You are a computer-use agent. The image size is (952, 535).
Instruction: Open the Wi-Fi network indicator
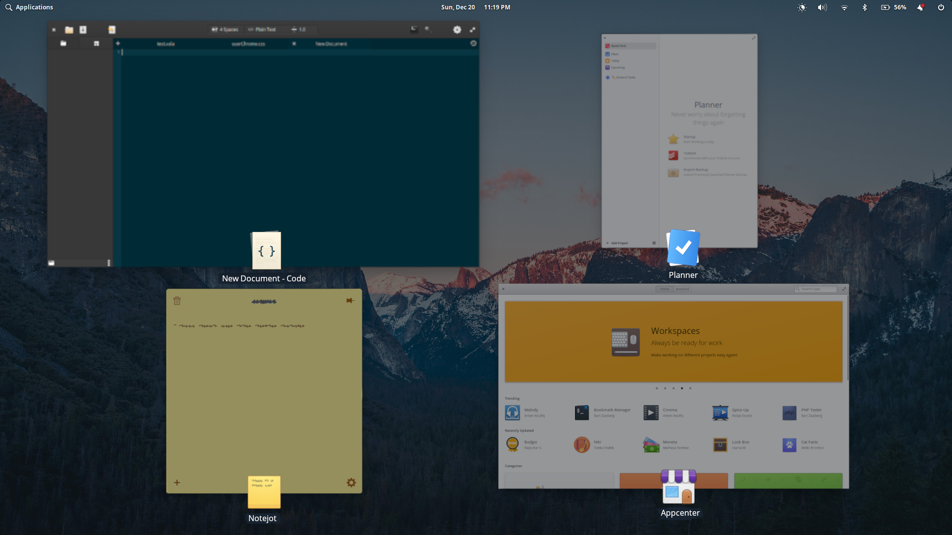[844, 7]
